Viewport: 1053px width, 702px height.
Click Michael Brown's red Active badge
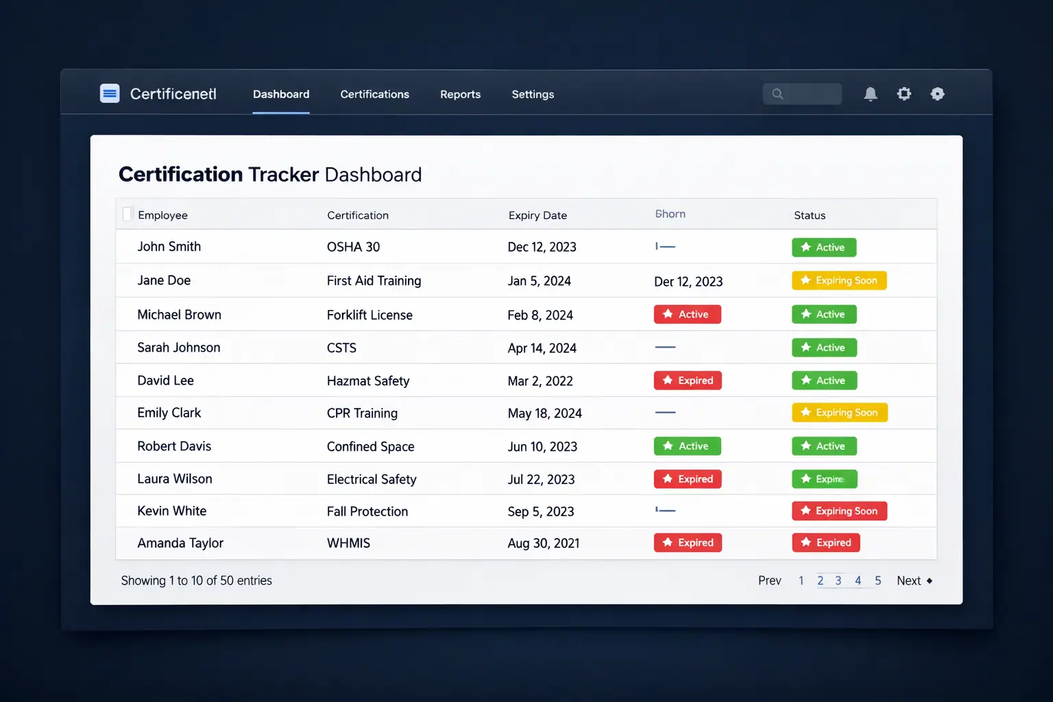point(687,314)
